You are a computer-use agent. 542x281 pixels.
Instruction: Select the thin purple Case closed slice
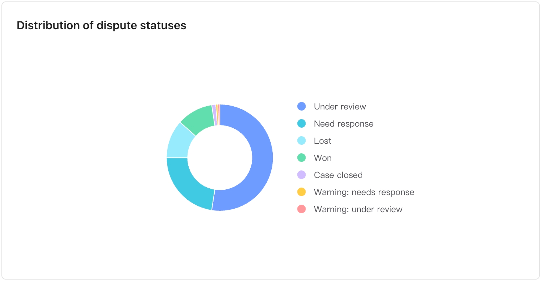[214, 115]
